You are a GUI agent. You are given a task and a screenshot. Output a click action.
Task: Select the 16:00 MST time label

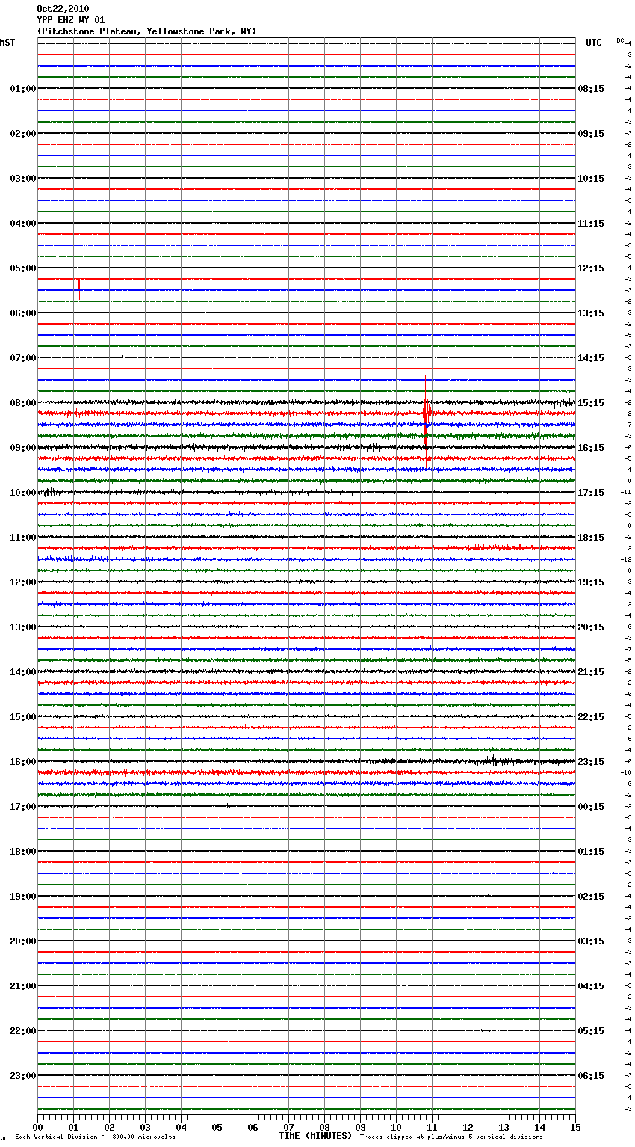[23, 762]
